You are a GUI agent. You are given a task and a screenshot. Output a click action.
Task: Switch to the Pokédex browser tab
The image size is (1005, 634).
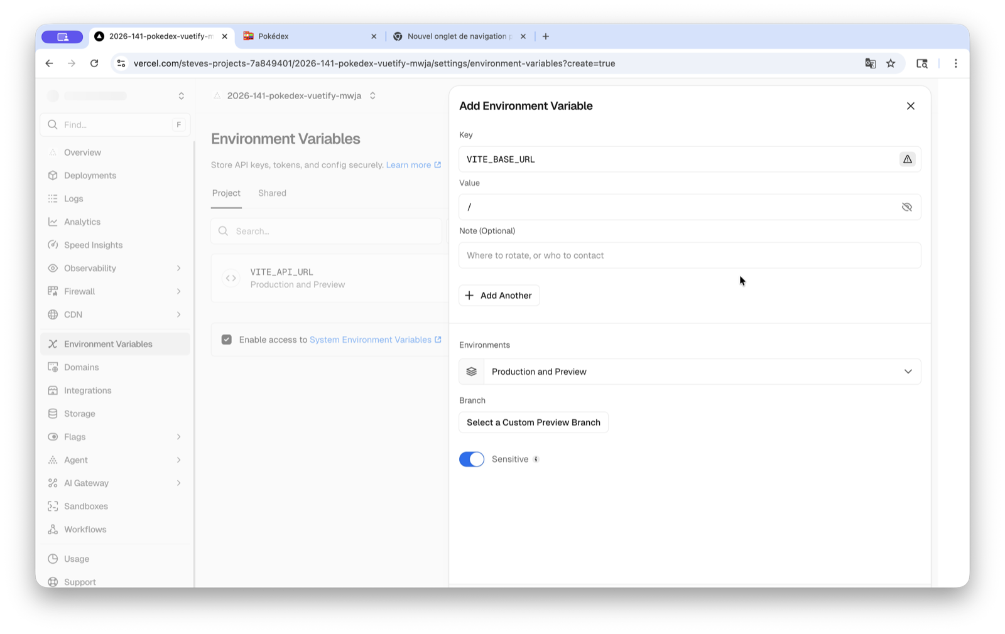point(272,36)
